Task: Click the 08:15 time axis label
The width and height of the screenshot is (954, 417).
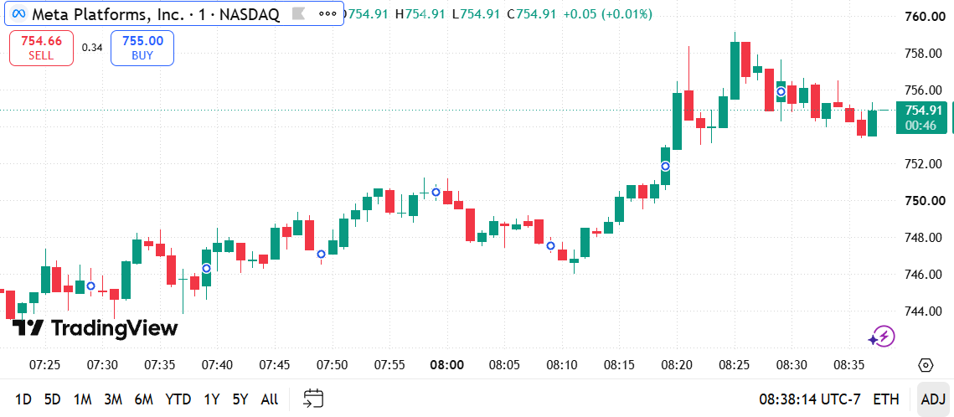Action: pos(619,365)
